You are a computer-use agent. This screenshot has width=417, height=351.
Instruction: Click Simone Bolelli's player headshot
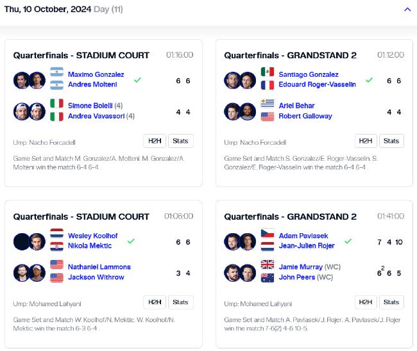pos(22,111)
